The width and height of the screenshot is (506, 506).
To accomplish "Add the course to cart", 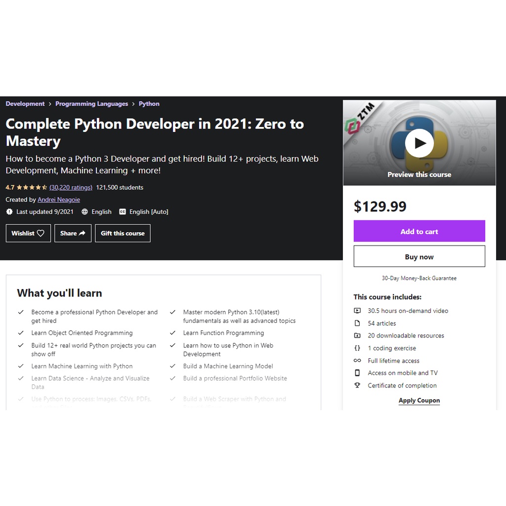I will pyautogui.click(x=419, y=231).
